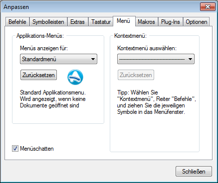The width and height of the screenshot is (218, 183).
Task: Click the 'Menüs anzeigen für:' label
Action: click(44, 48)
